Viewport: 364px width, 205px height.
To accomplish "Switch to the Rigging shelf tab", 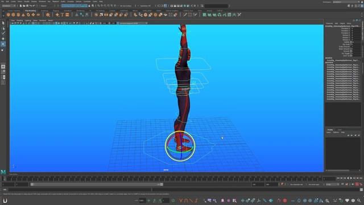I will [x=56, y=10].
